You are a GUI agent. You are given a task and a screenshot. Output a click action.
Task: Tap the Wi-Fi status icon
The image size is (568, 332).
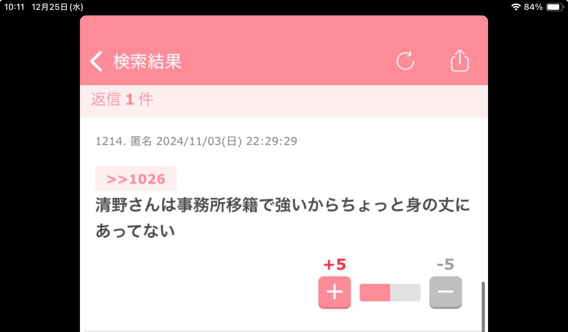coord(516,7)
